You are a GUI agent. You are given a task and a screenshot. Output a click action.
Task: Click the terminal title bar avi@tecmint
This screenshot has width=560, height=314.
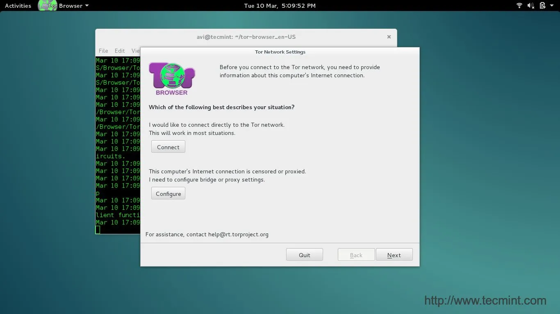coord(246,37)
